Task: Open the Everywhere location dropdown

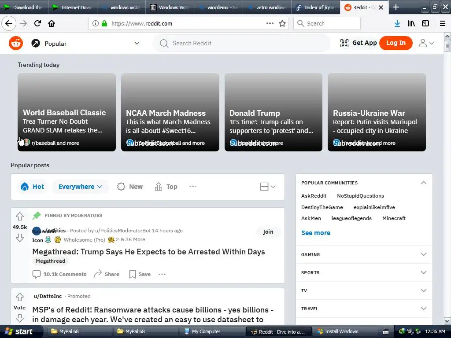Action: 80,187
